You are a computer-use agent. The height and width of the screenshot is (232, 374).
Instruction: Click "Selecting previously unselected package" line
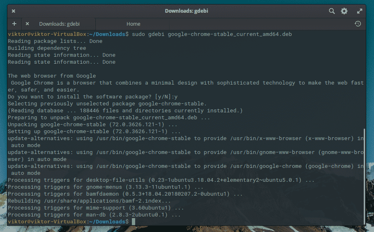click(107, 104)
